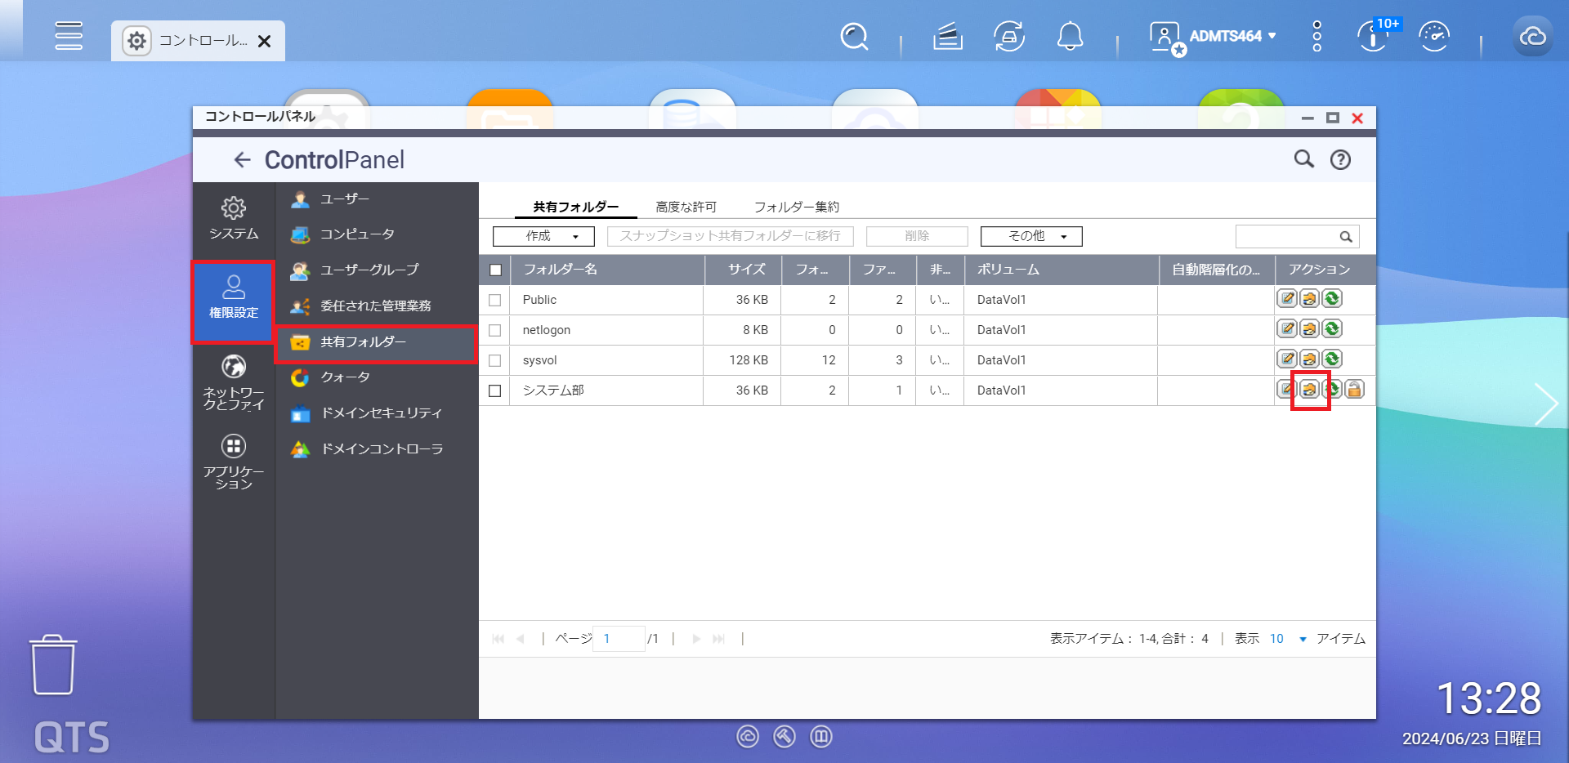Edit permissions icon for netlogon folder
Screen dimensions: 1569x763
tap(1309, 329)
